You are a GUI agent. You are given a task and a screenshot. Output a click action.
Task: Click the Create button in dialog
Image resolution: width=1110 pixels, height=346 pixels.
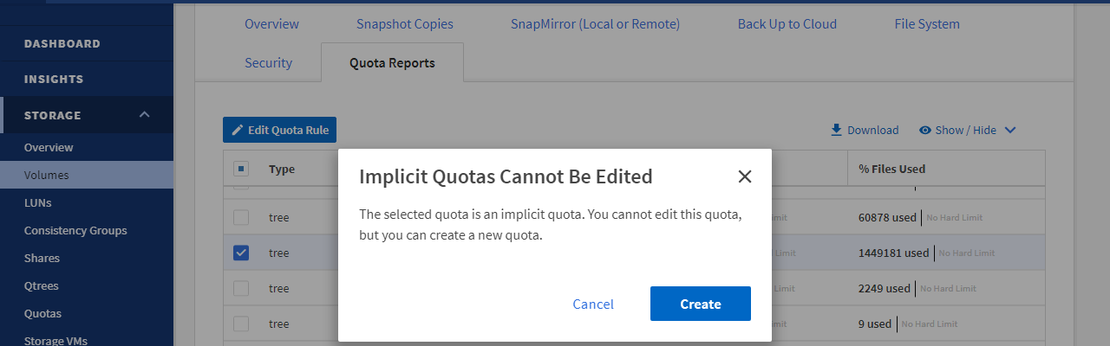(700, 304)
